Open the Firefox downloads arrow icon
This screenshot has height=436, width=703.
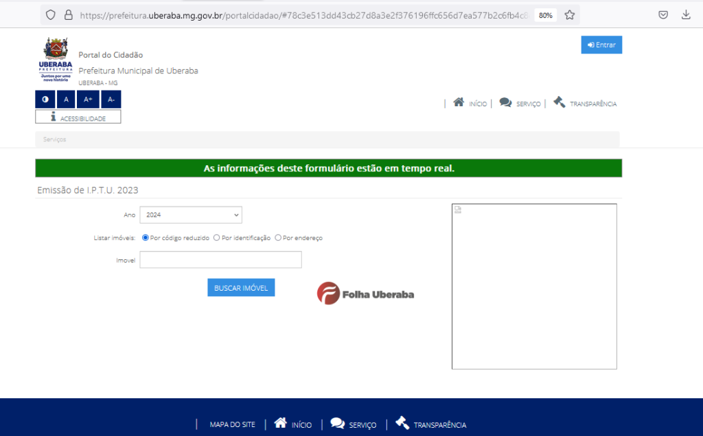[686, 15]
